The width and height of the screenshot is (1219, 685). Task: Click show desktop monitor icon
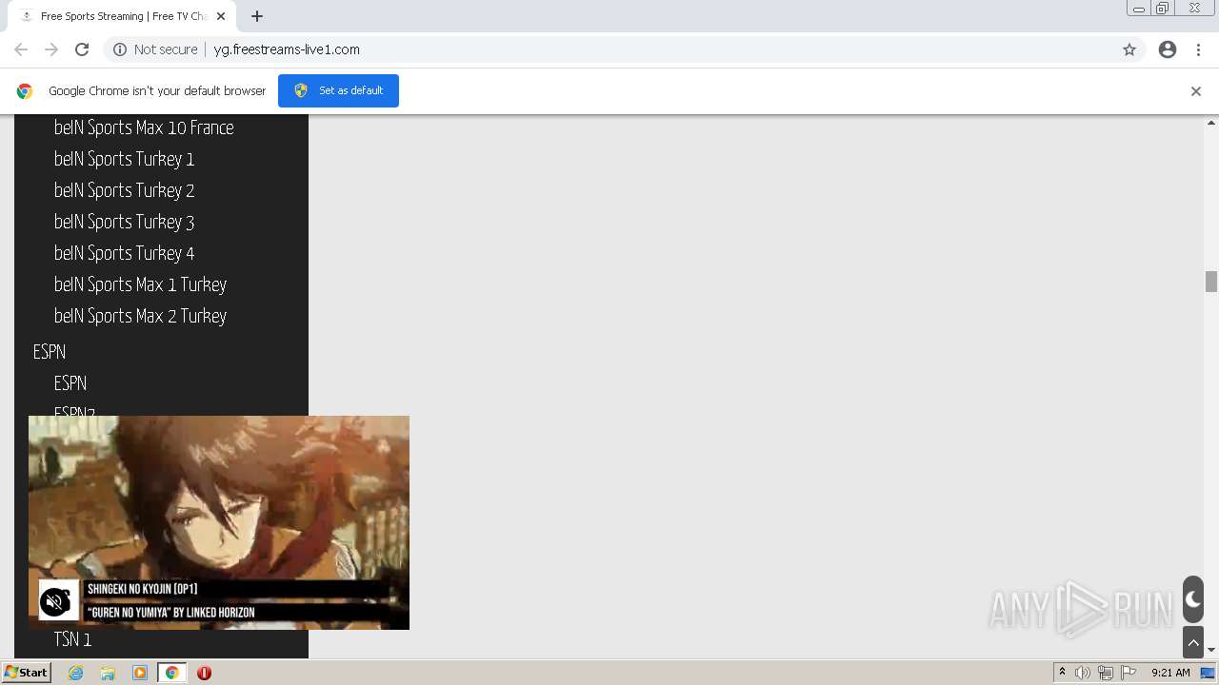[1208, 673]
